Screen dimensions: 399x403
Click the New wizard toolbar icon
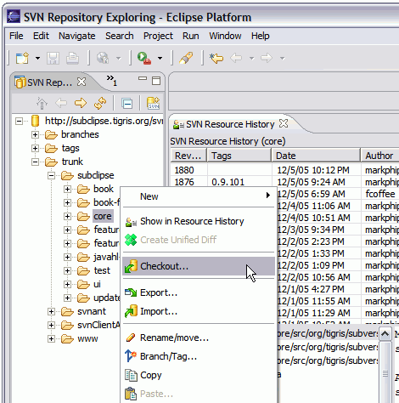click(22, 58)
